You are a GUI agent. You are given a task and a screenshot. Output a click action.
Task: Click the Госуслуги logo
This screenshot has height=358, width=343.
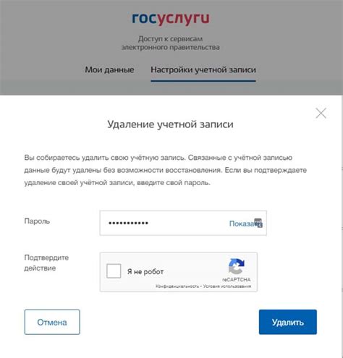pos(171,19)
